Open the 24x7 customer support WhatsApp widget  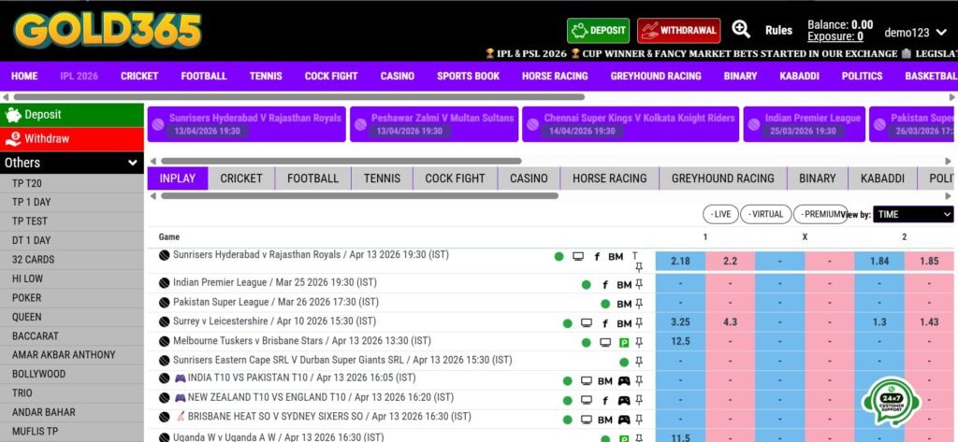(892, 401)
